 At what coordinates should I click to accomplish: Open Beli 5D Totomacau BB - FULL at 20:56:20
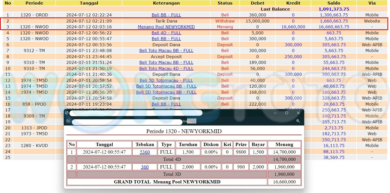166,92
